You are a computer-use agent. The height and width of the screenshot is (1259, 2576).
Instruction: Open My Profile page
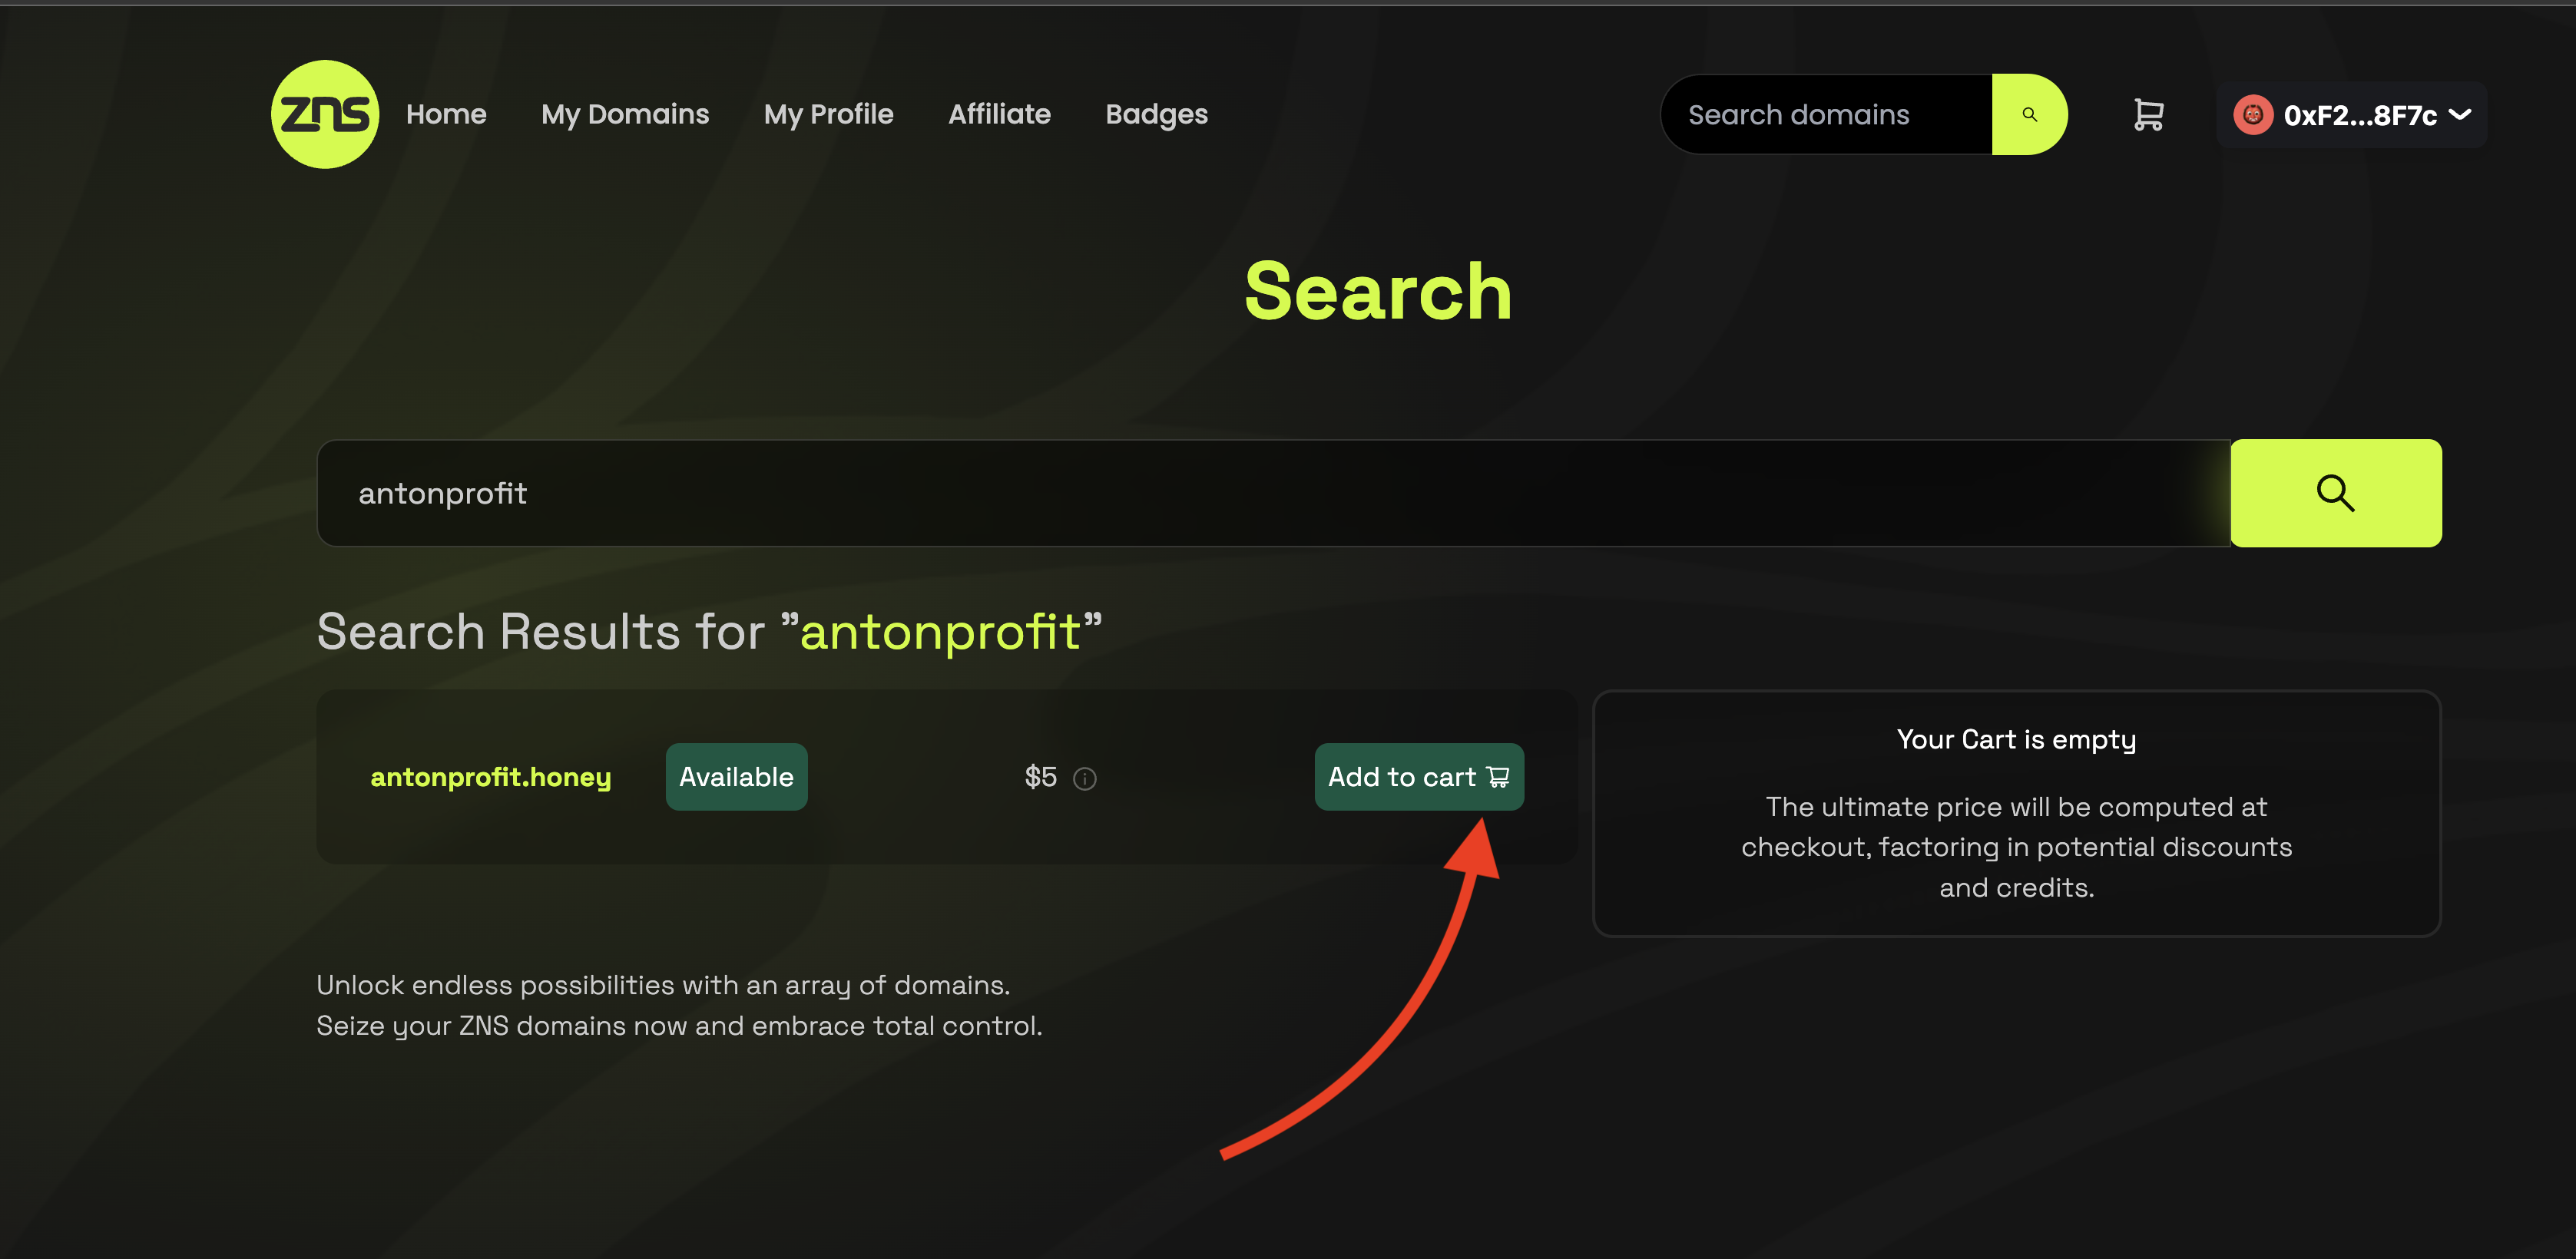tap(828, 115)
